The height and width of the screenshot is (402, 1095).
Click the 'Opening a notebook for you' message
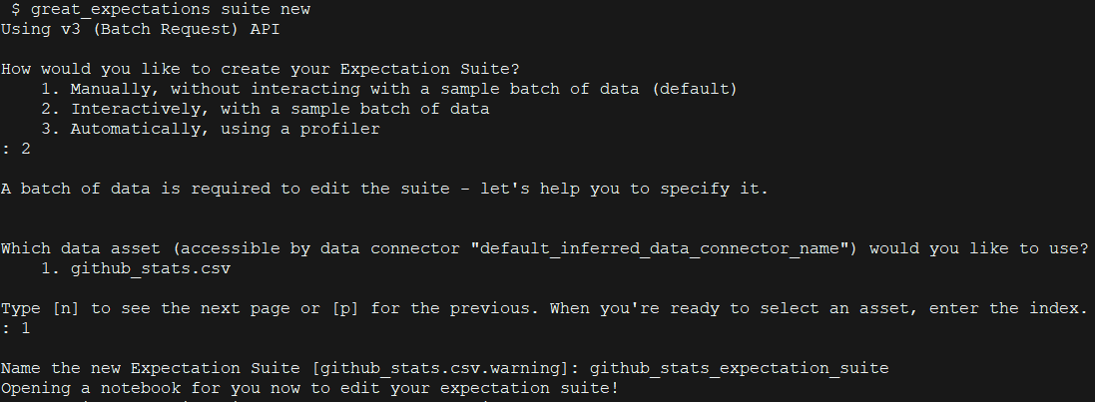309,388
